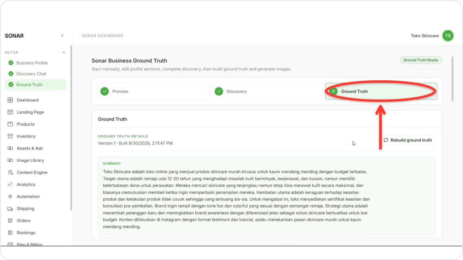Click the Dashboard grid icon

tap(10, 100)
